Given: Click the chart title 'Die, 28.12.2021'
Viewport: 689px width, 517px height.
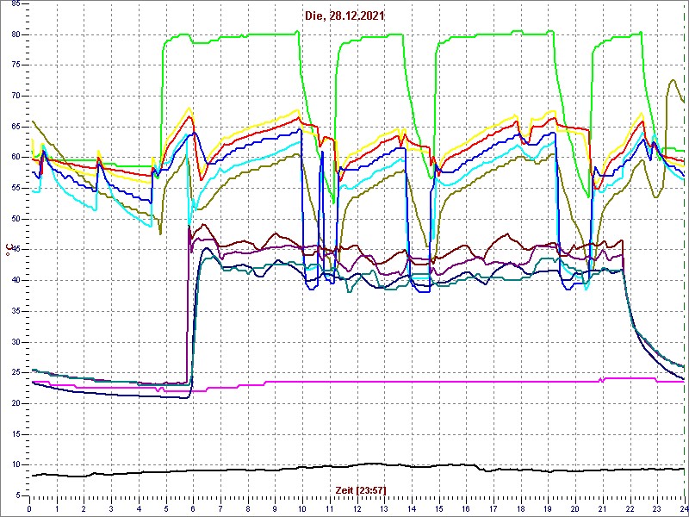Looking at the screenshot, I should pos(344,16).
